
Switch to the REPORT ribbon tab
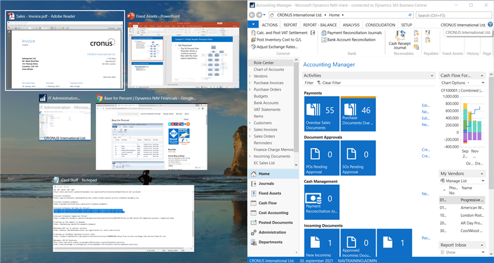click(290, 25)
